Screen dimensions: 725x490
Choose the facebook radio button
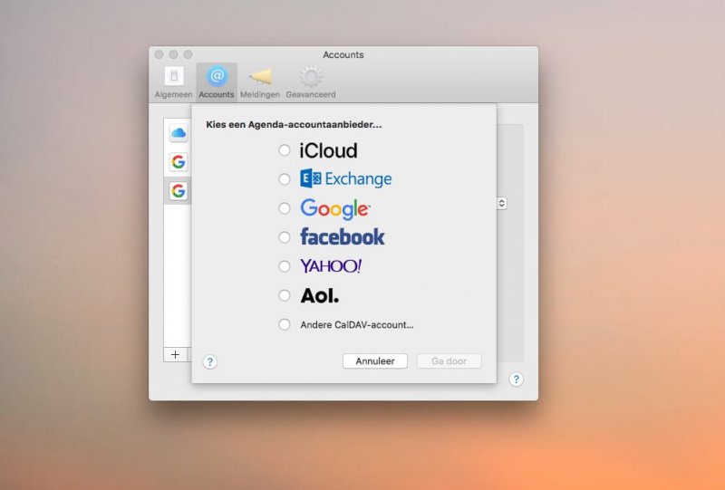click(x=285, y=237)
